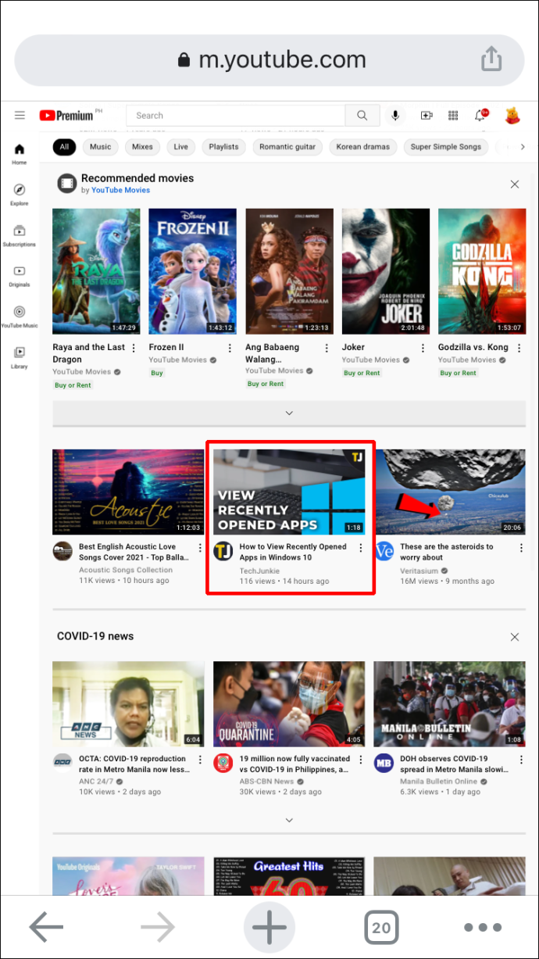Open Subscriptions in the sidebar
This screenshot has width=539, height=959.
(x=20, y=234)
